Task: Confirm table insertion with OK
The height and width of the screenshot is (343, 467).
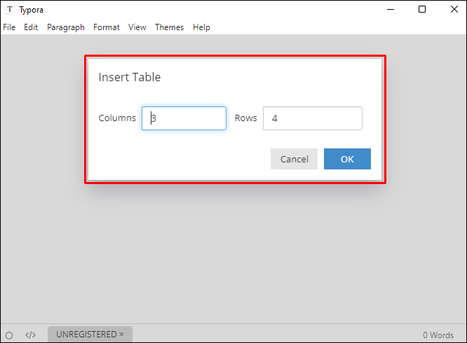Action: click(x=347, y=159)
